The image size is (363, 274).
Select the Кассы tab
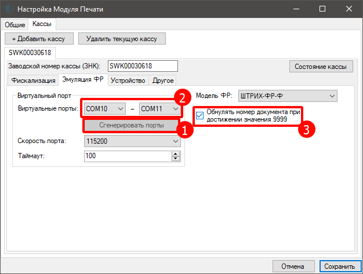(42, 24)
